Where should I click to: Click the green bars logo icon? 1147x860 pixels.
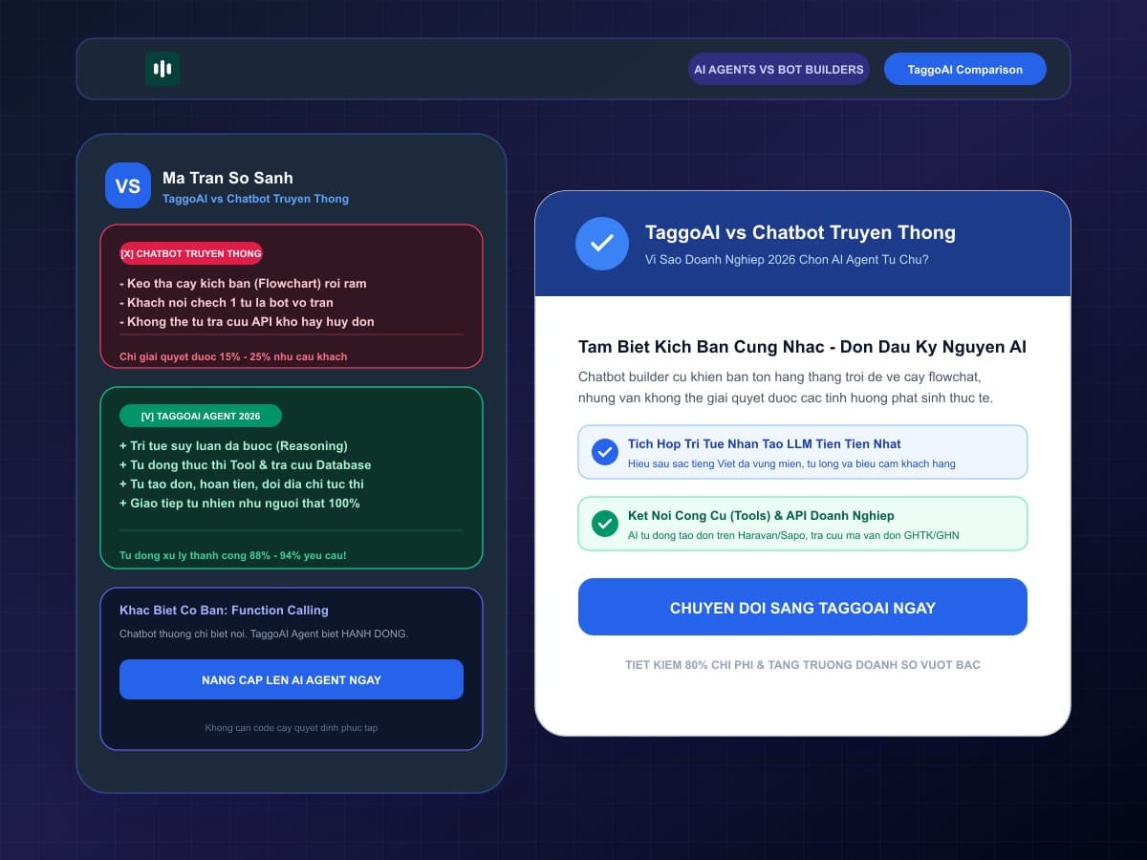162,69
